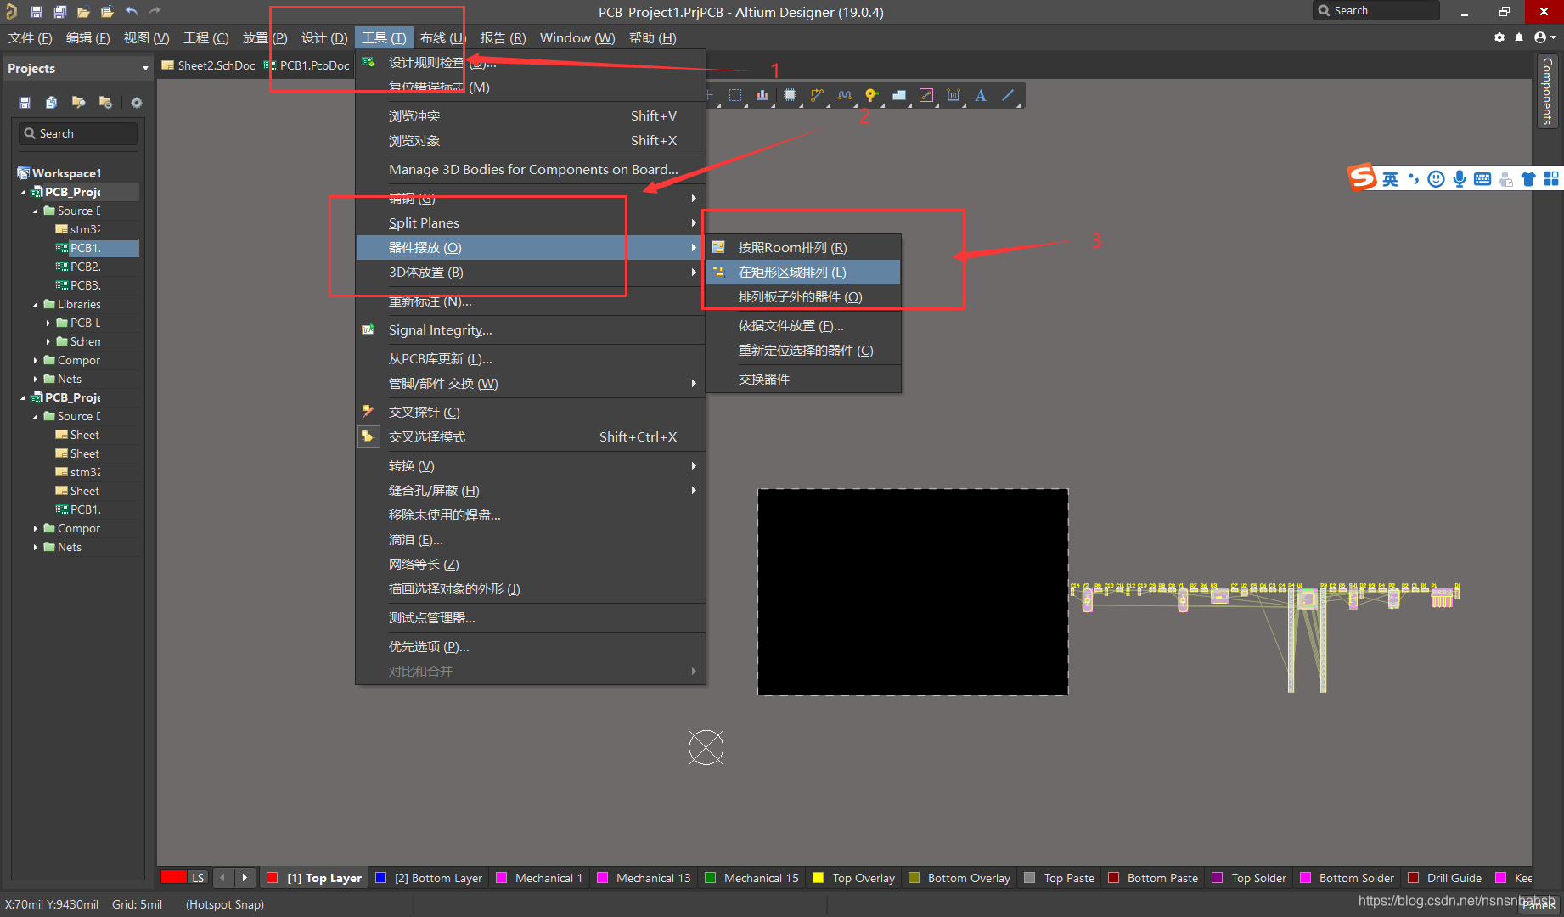This screenshot has width=1564, height=917.
Task: Collapse the first Source Documents folder
Action: pyautogui.click(x=36, y=211)
